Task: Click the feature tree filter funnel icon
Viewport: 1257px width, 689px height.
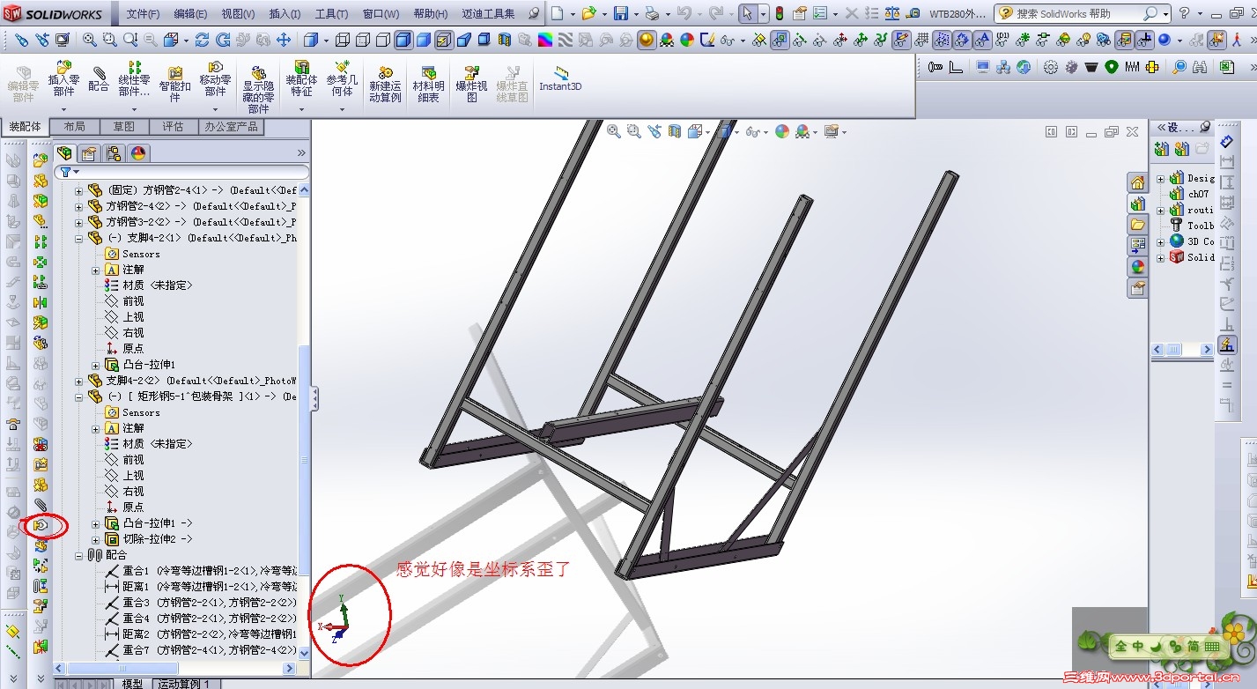Action: [65, 172]
